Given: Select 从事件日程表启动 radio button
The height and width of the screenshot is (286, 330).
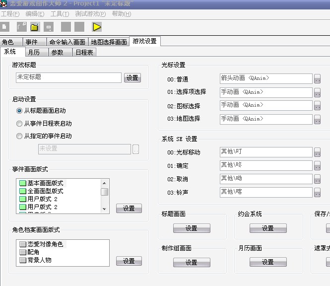Looking at the screenshot, I should click(19, 124).
